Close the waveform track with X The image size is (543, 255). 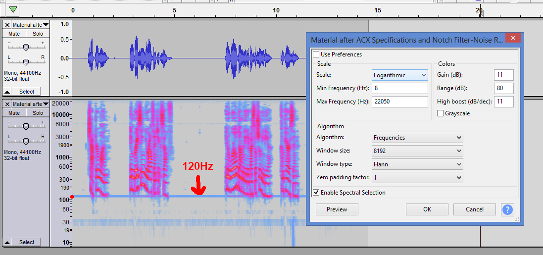tap(7, 25)
